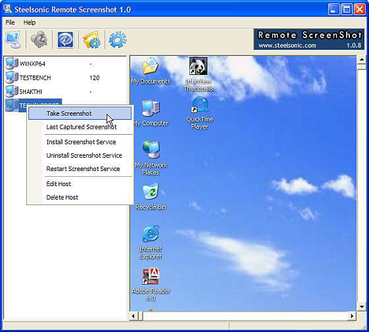Click the TESTBENCH computer icon

click(12, 78)
